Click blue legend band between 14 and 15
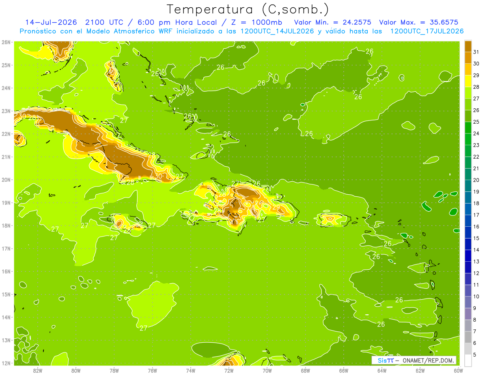This screenshot has width=487, height=376. click(468, 244)
